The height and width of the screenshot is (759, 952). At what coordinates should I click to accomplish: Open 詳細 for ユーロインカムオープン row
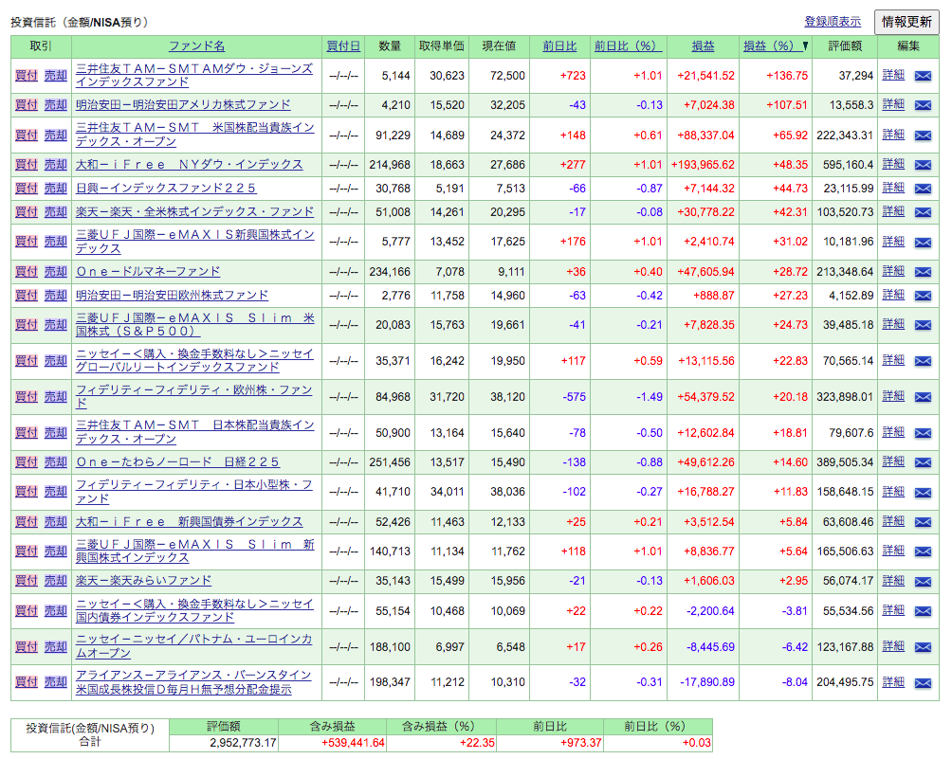point(893,646)
